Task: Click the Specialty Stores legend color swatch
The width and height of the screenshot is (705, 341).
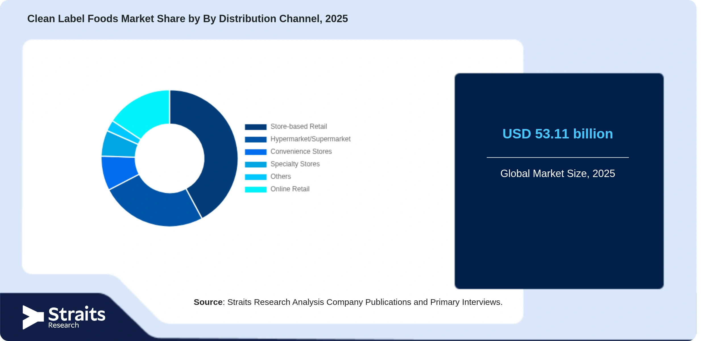Action: 256,165
